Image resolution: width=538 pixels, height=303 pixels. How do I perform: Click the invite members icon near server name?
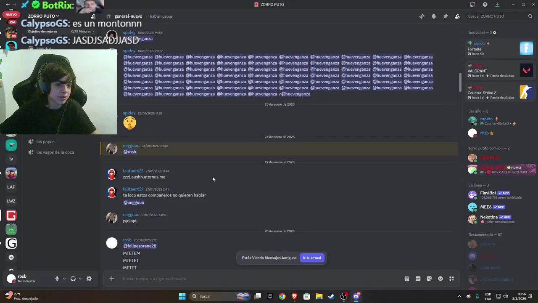coord(93,16)
